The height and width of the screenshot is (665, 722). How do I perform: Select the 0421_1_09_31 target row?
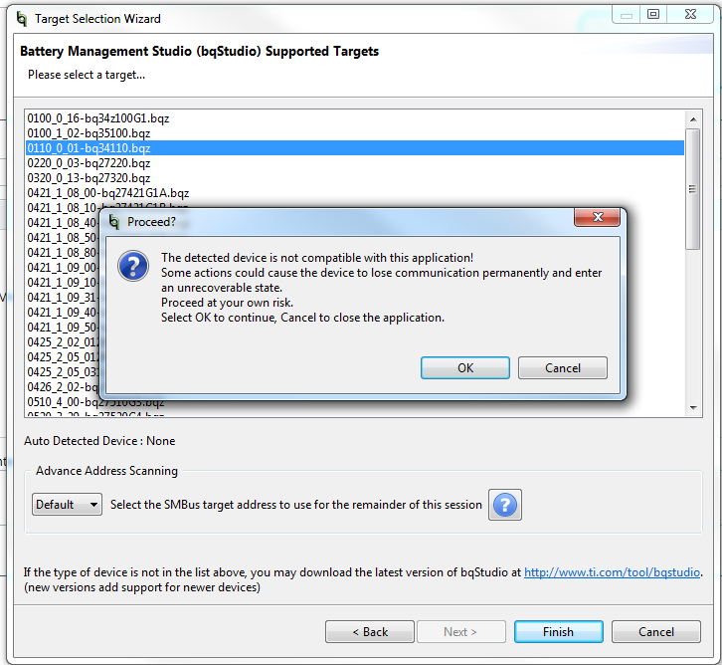(63, 298)
